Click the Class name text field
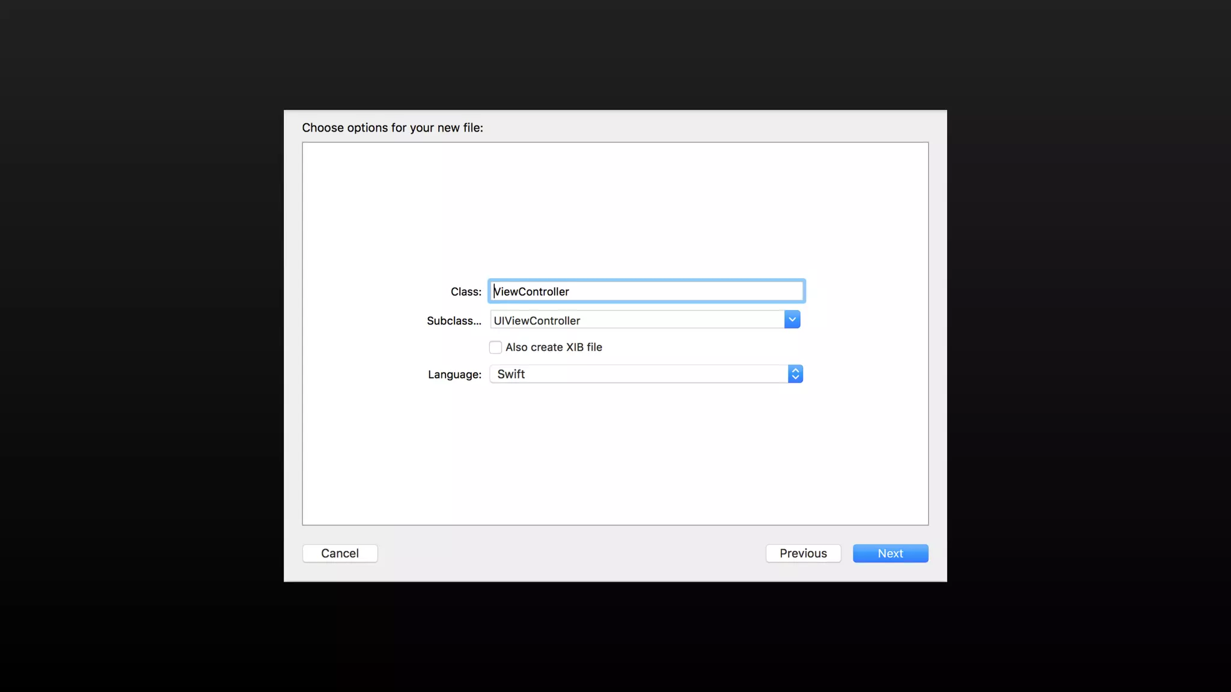The width and height of the screenshot is (1231, 692). tap(646, 291)
